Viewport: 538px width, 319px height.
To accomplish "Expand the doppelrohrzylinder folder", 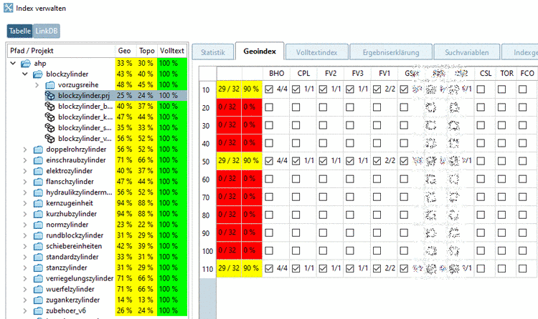I will (x=25, y=149).
